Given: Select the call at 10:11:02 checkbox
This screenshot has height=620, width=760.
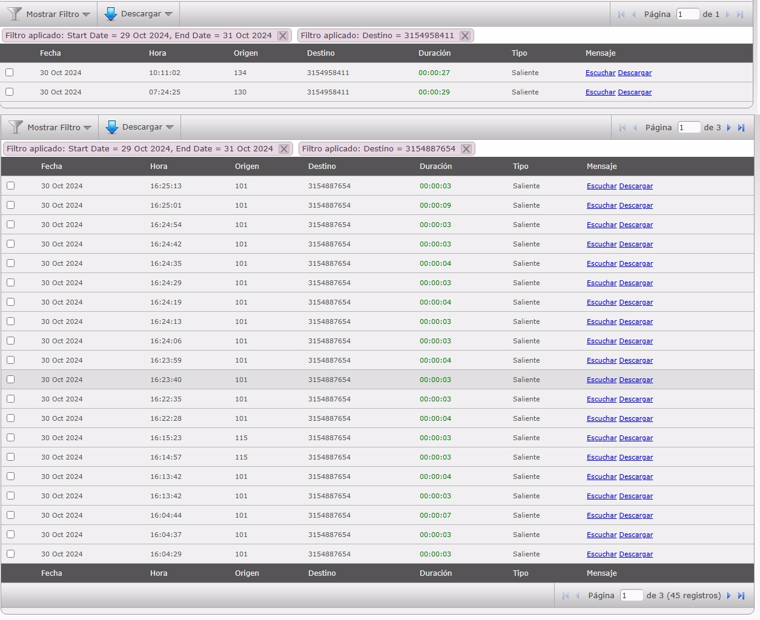Looking at the screenshot, I should tap(10, 73).
